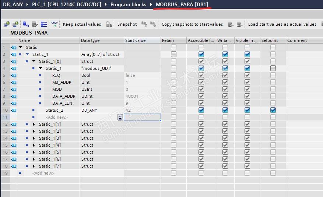Expand the Static_1[6] Struct node
The width and height of the screenshot is (323, 197).
(x=34, y=159)
